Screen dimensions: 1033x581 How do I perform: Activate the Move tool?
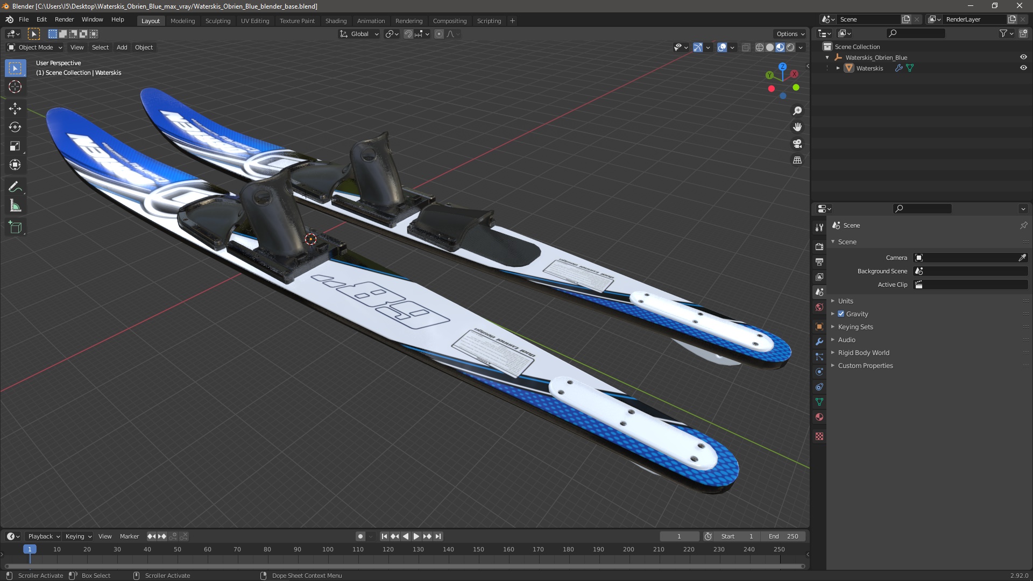15,109
